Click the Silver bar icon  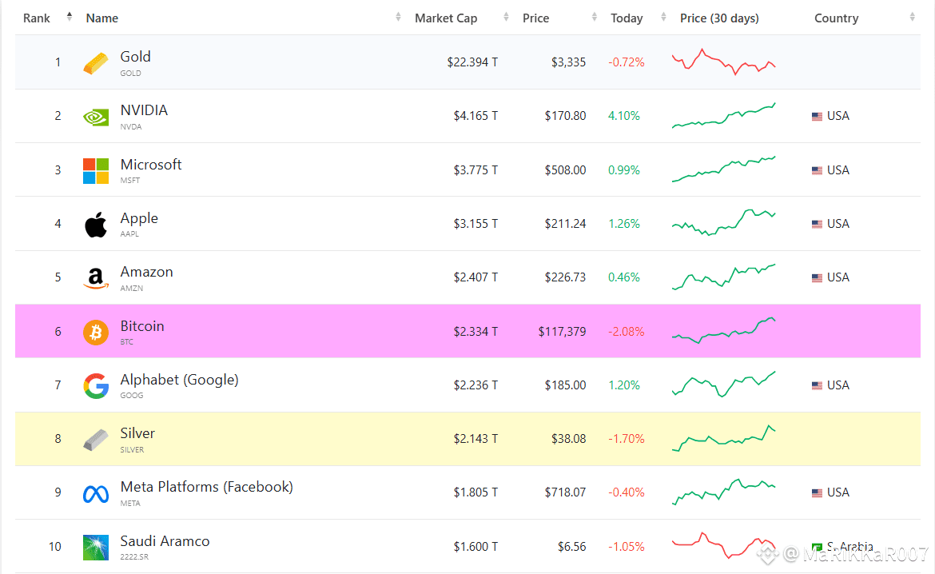[x=95, y=440]
